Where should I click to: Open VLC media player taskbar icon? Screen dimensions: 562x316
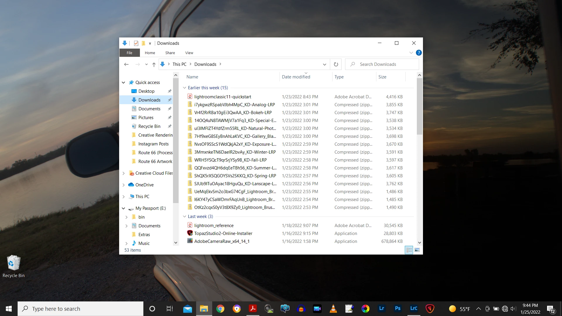coord(333,308)
